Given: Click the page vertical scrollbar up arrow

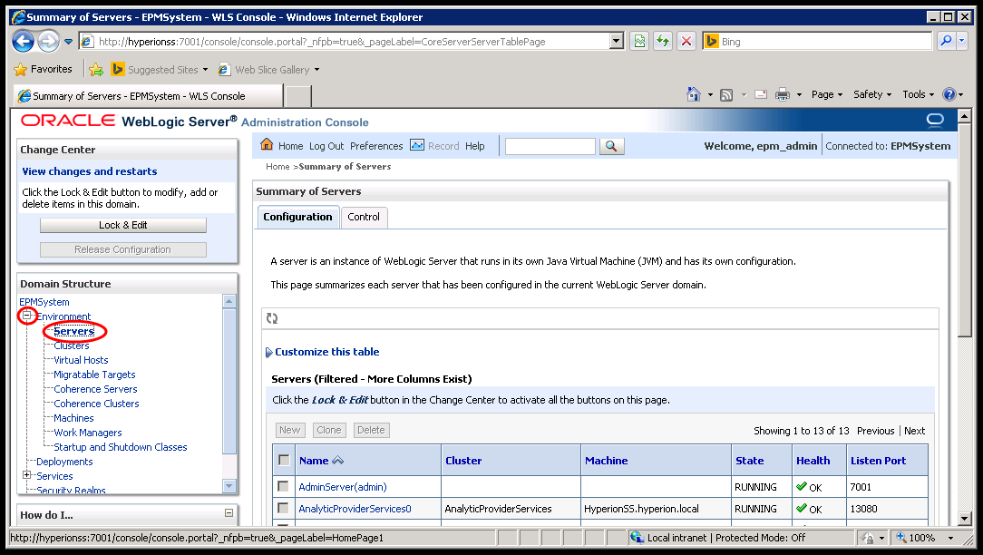Looking at the screenshot, I should point(964,116).
